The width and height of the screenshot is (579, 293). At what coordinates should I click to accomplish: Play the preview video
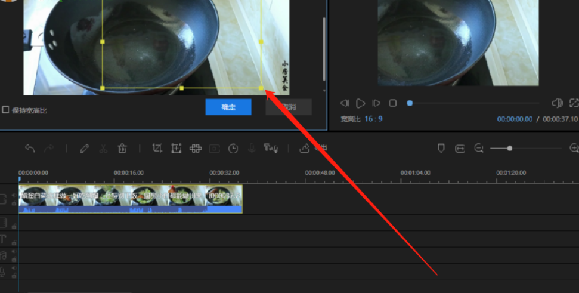click(361, 103)
